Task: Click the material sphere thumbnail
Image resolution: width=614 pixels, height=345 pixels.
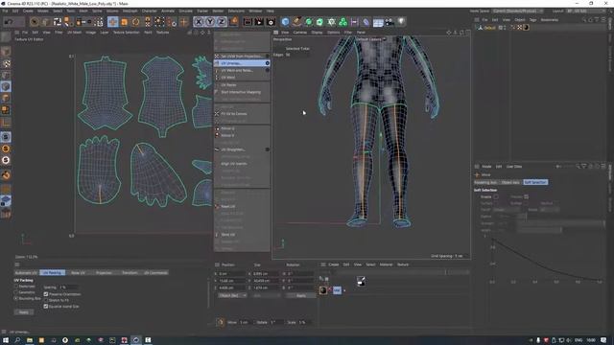Action: pyautogui.click(x=323, y=290)
